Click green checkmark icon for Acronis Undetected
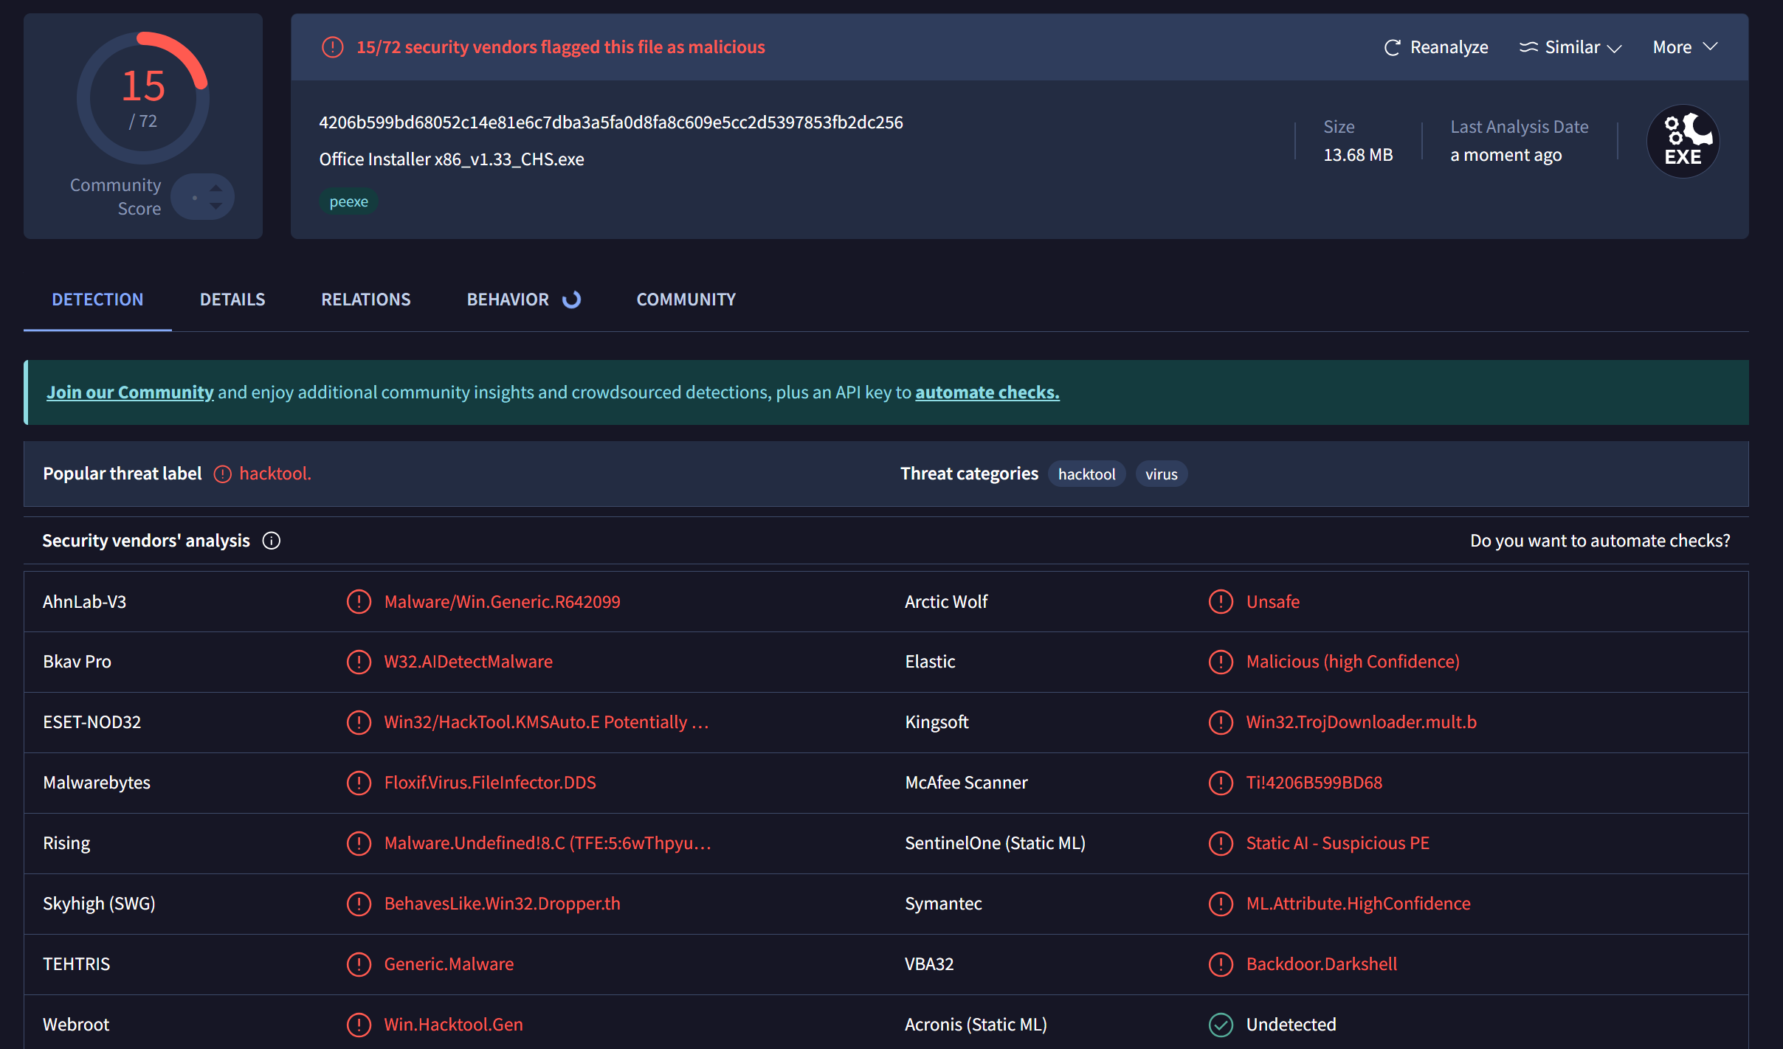1783x1049 pixels. pyautogui.click(x=1221, y=1025)
